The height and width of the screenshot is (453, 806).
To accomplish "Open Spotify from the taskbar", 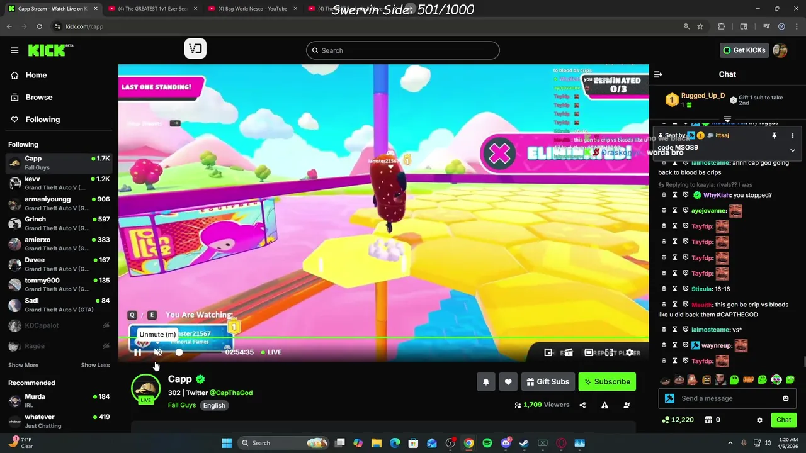I will click(487, 443).
